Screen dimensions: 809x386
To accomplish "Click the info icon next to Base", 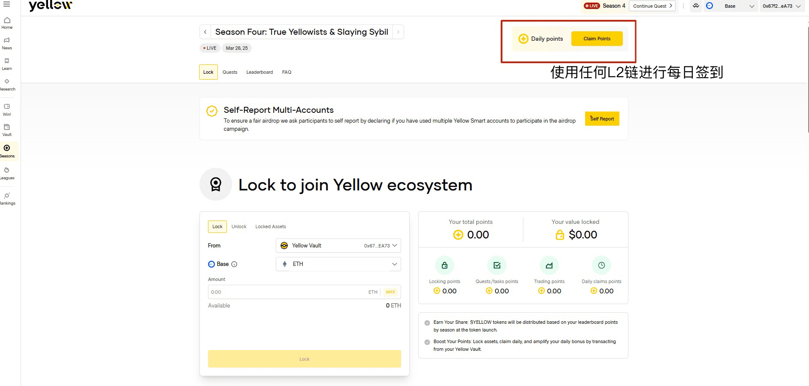I will click(x=234, y=264).
